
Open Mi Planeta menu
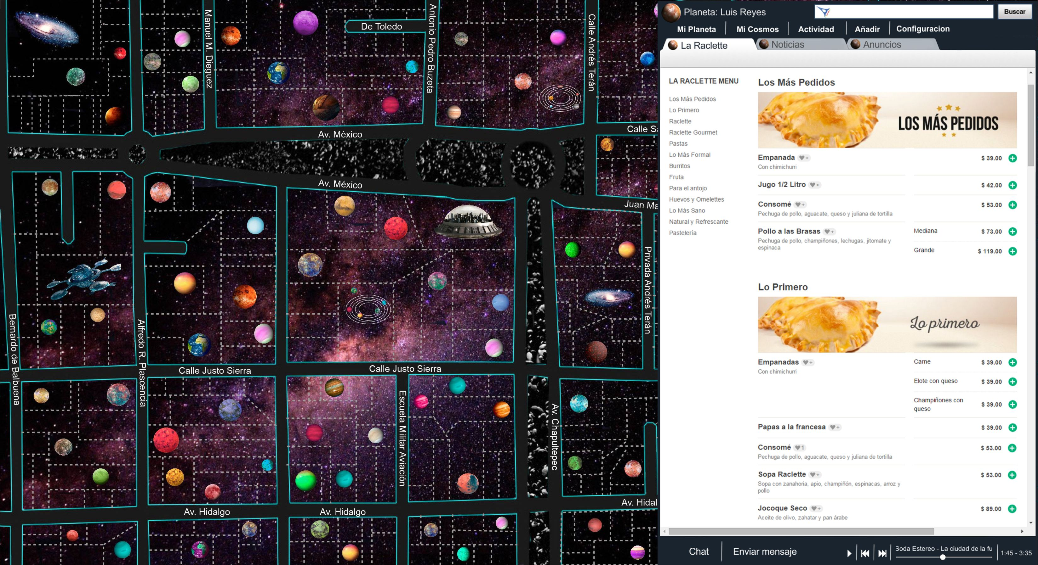coord(696,29)
